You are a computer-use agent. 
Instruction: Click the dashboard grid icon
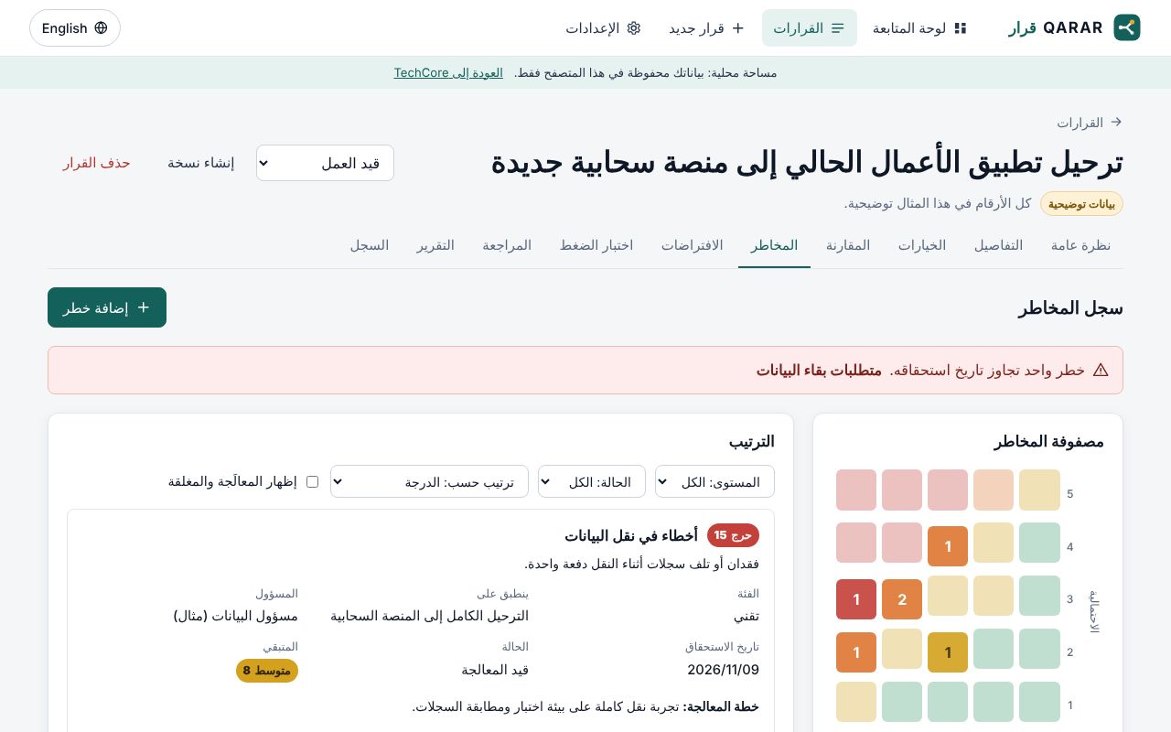[x=961, y=28]
